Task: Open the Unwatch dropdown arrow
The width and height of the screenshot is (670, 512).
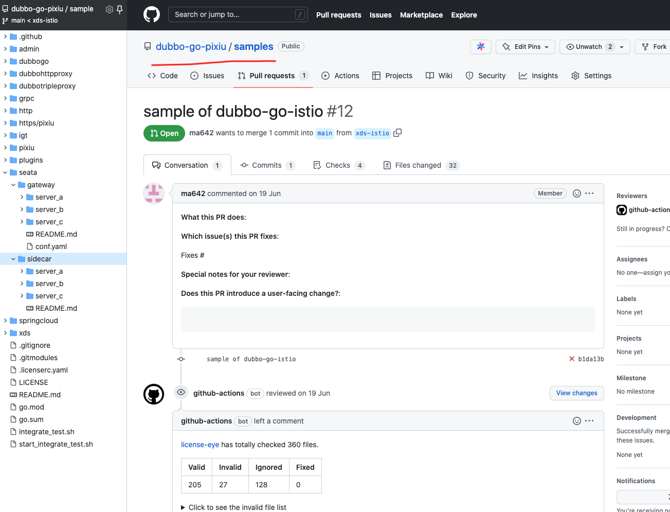Action: coord(622,46)
